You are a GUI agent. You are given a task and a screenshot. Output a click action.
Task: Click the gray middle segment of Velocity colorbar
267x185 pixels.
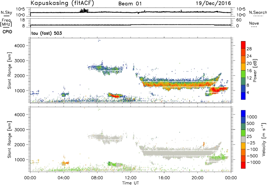tap(243, 140)
